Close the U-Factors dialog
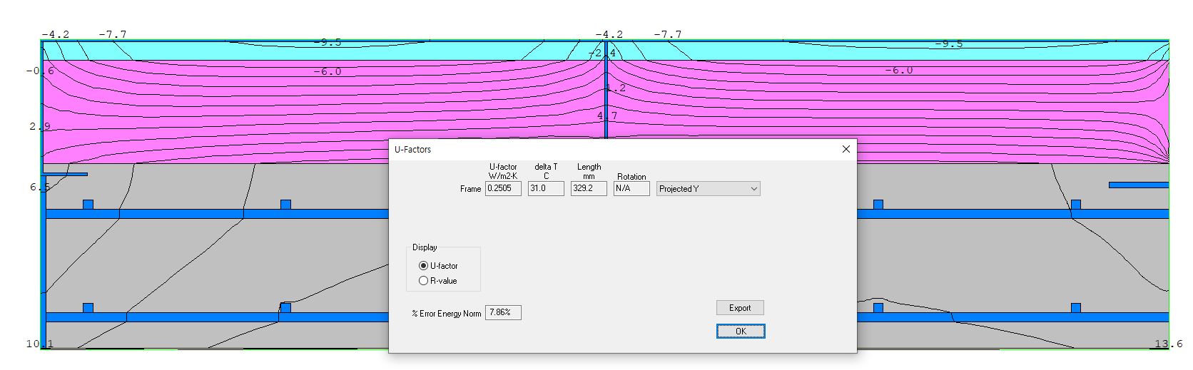This screenshot has height=370, width=1193. (846, 149)
